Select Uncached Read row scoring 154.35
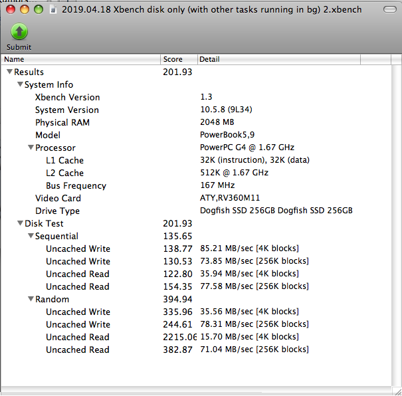 click(x=196, y=286)
